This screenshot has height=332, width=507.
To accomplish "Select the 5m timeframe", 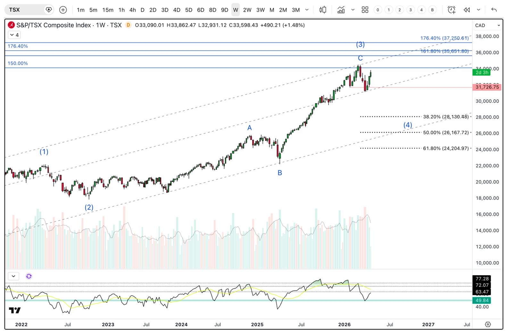I will (93, 10).
